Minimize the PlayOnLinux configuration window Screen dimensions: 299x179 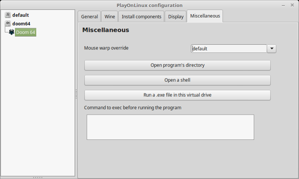pos(283,6)
